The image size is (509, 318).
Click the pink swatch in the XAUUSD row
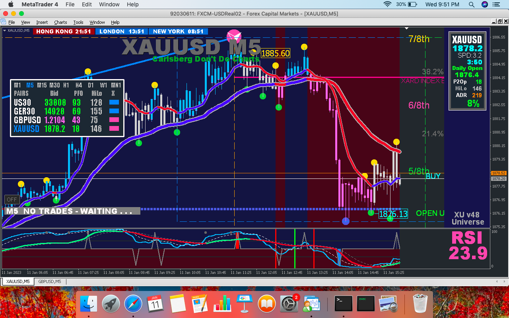coord(114,128)
